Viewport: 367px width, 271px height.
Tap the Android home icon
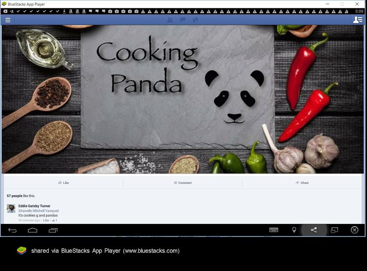coord(33,230)
